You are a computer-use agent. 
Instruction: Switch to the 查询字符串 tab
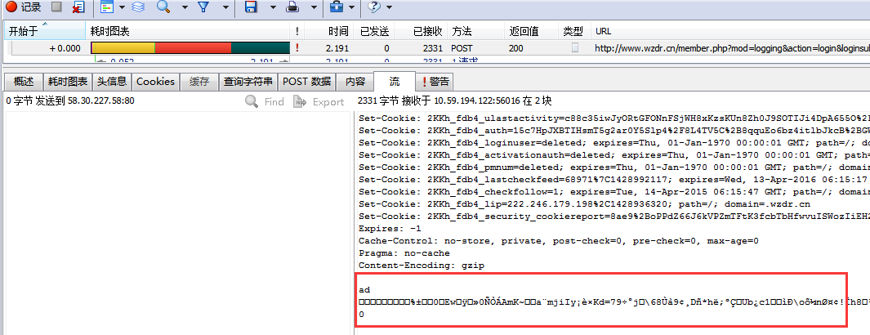tap(248, 82)
